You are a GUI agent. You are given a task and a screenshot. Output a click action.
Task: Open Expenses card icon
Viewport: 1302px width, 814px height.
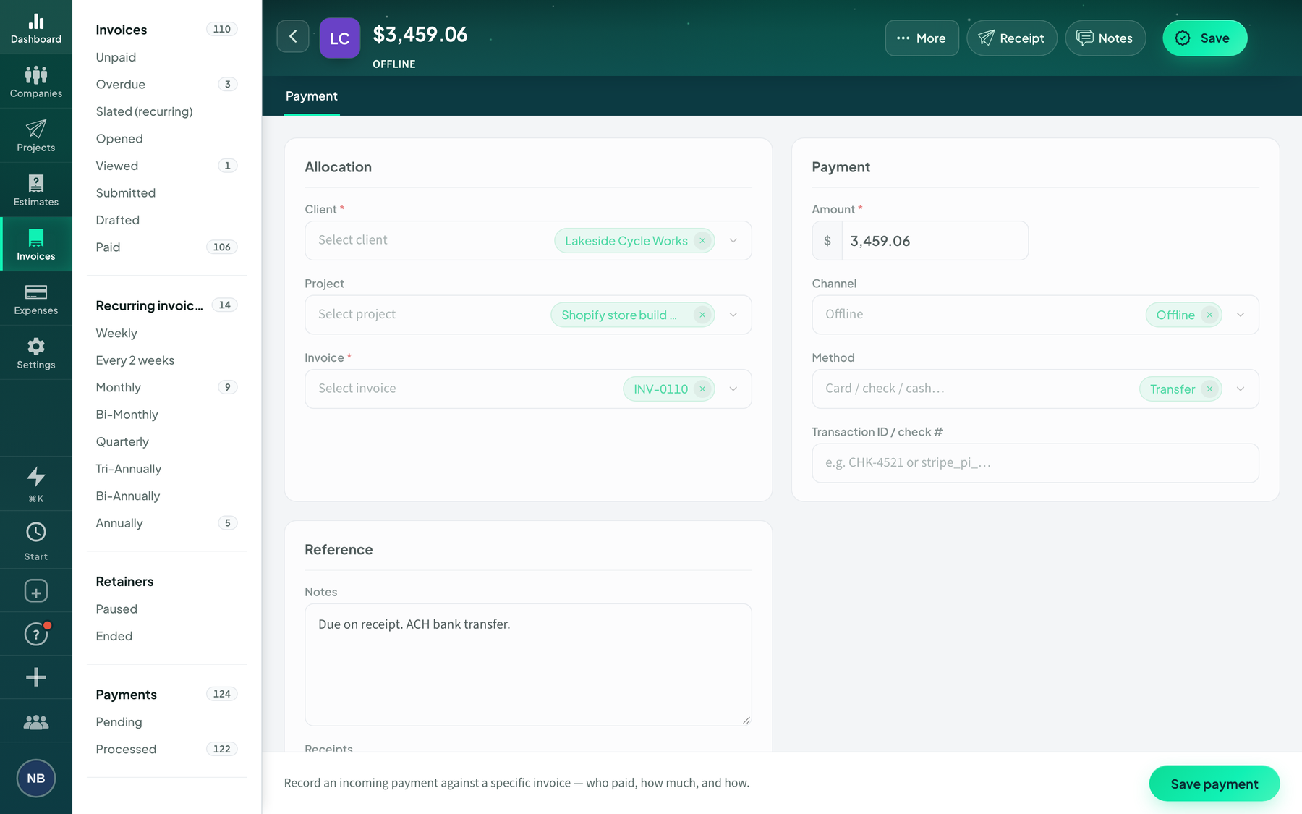coord(35,299)
